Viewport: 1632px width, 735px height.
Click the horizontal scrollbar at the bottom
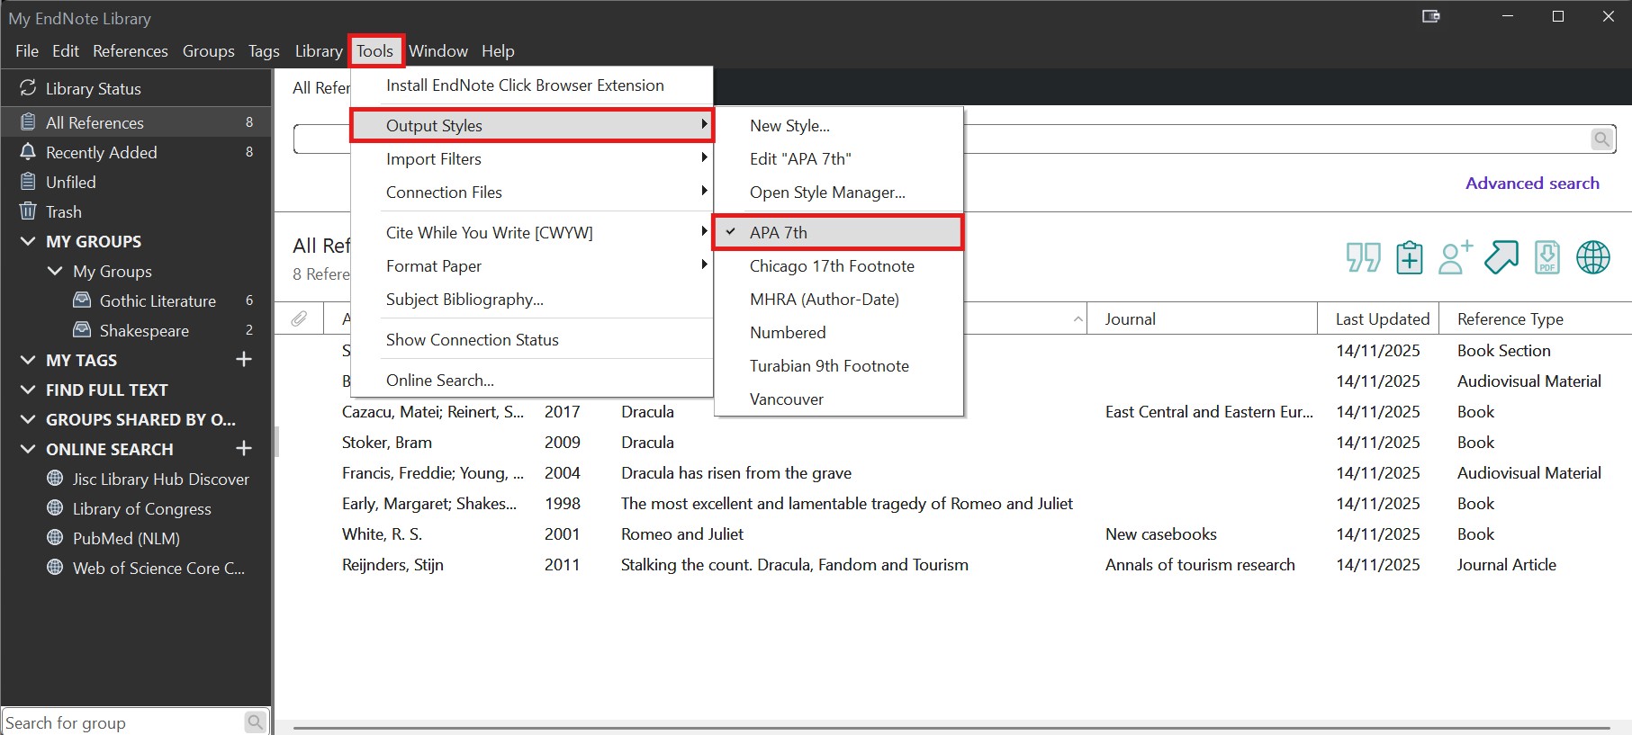[951, 728]
